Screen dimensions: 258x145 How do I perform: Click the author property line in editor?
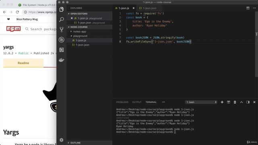[150, 25]
